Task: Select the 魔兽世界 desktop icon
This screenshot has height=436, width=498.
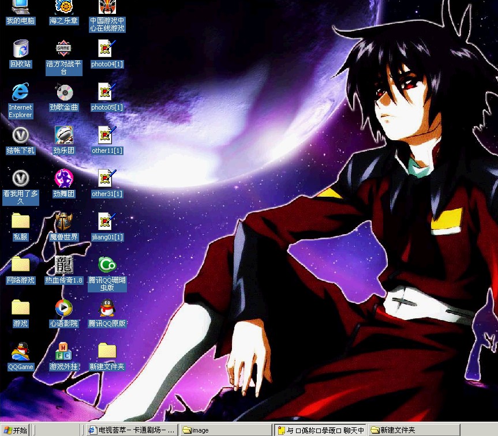Action: (63, 221)
